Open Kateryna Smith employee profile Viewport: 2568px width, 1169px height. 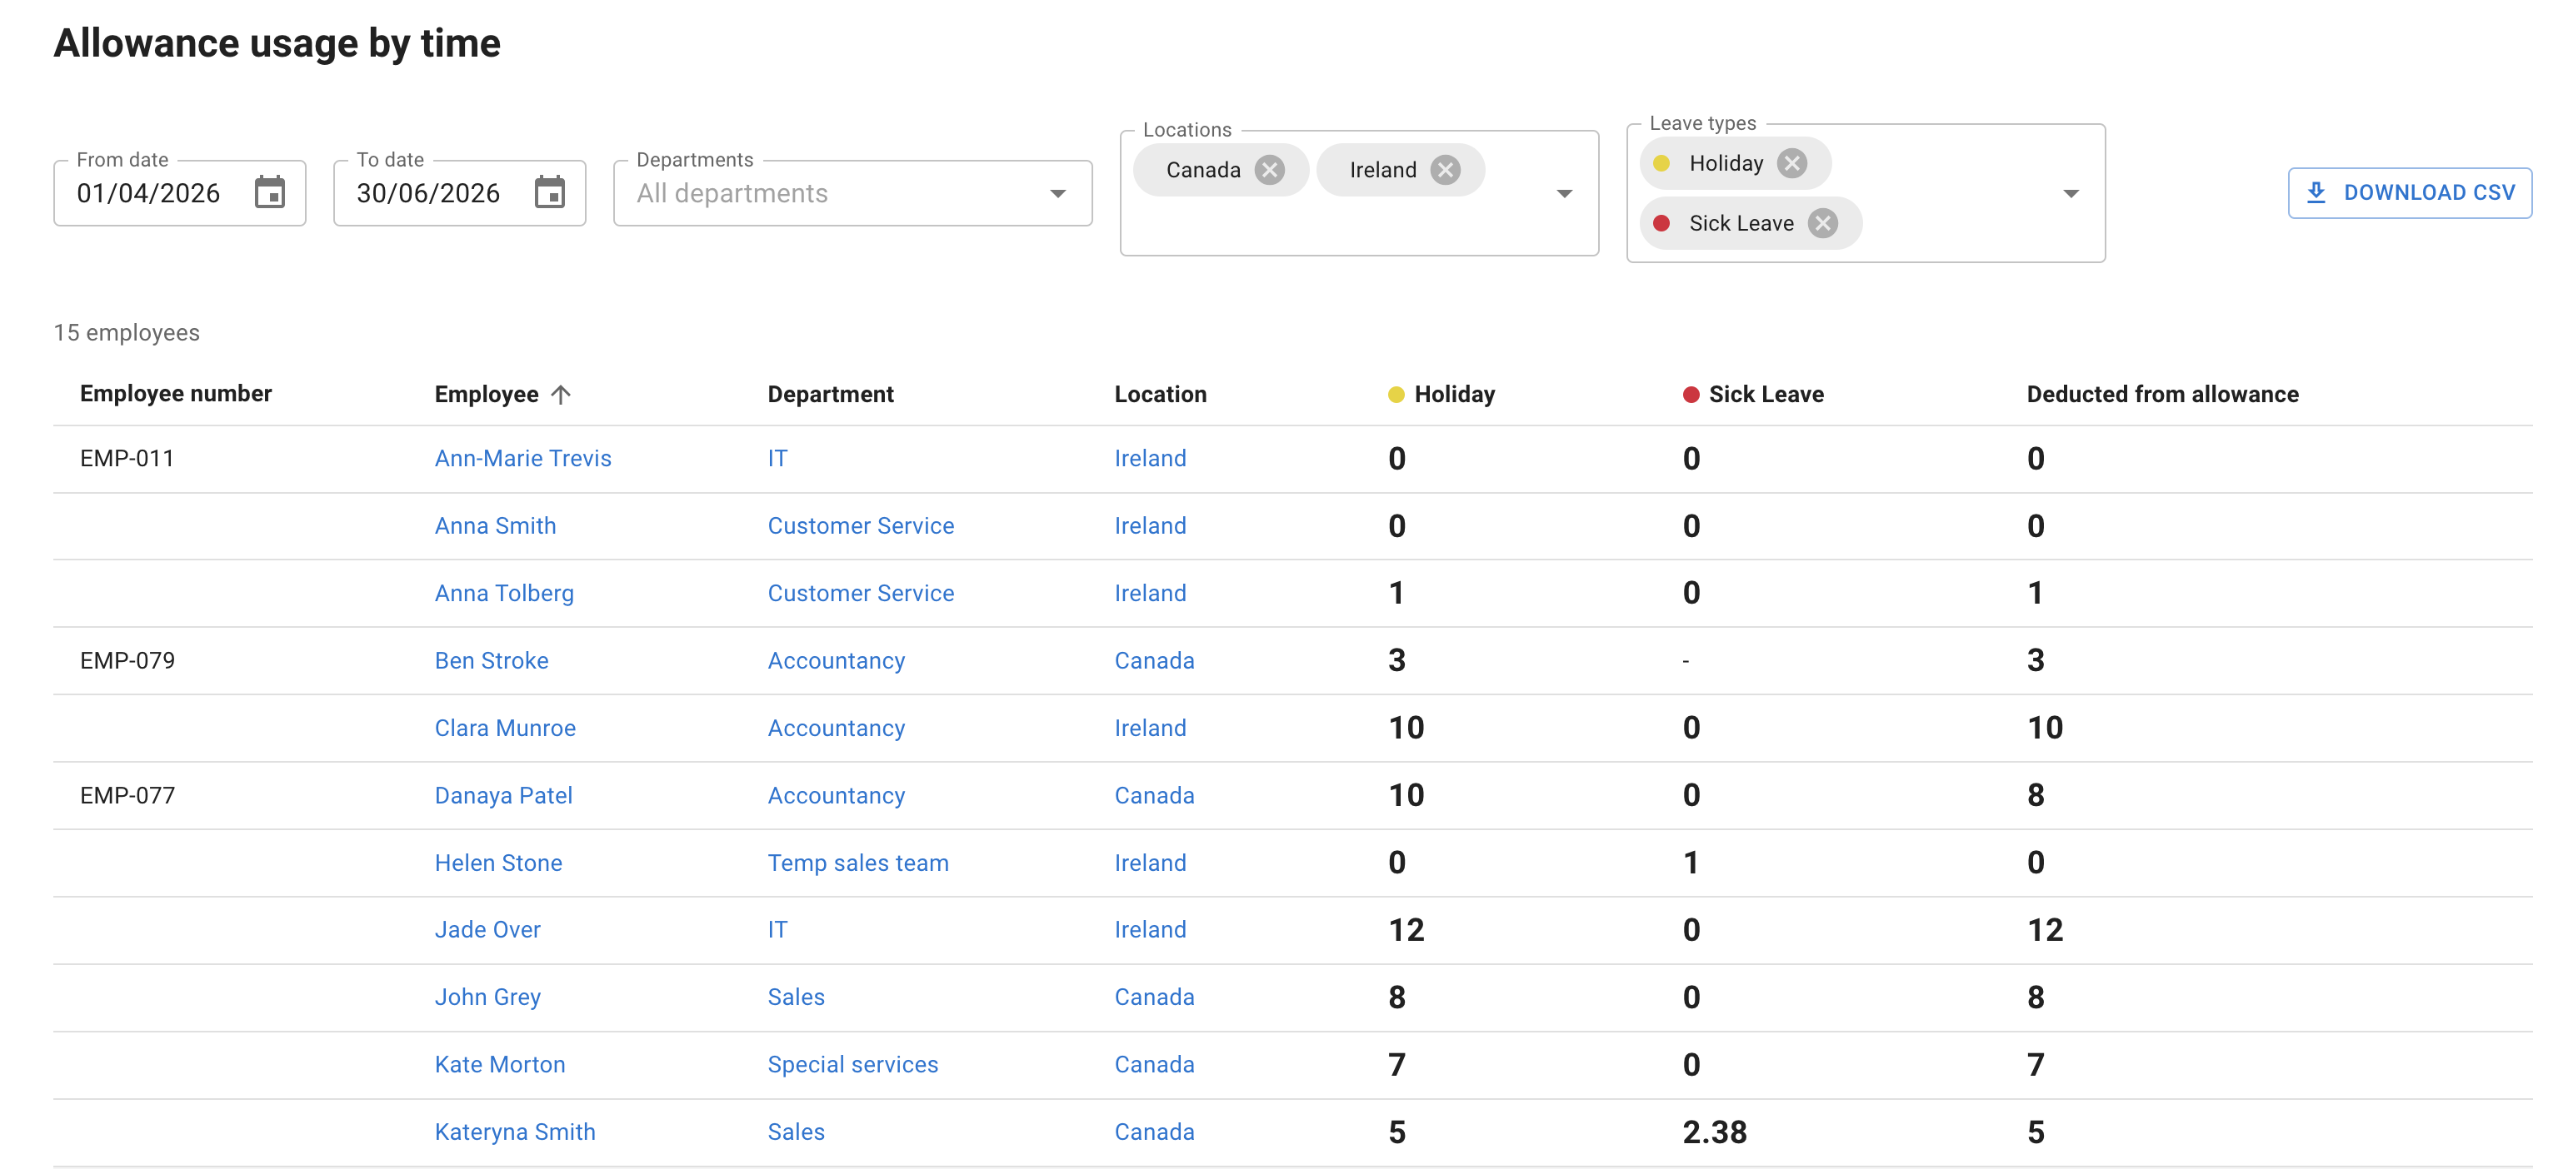click(514, 1132)
